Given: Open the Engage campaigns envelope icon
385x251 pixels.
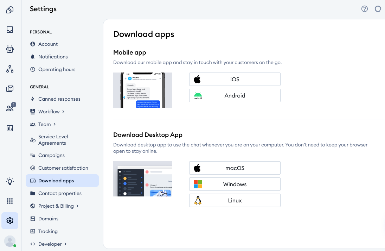Looking at the screenshot, I should (x=9, y=89).
